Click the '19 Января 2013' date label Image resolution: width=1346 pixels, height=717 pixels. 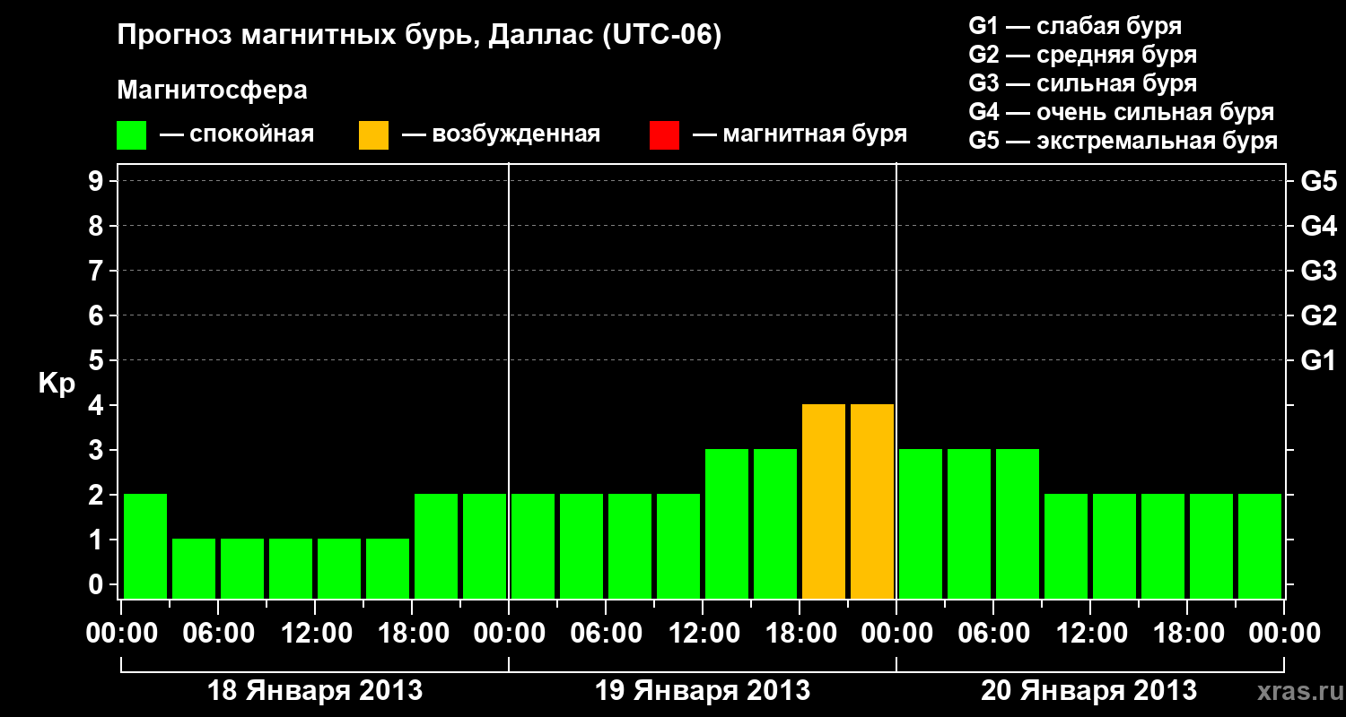click(x=703, y=691)
